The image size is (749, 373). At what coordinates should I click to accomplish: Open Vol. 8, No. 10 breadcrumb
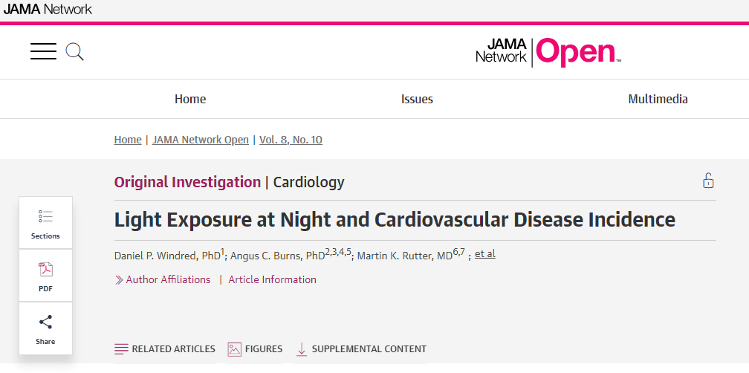pyautogui.click(x=291, y=140)
